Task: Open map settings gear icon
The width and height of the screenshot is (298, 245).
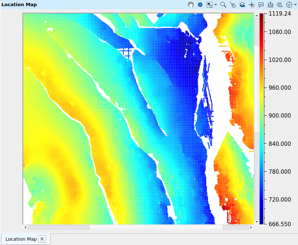Action: click(200, 5)
